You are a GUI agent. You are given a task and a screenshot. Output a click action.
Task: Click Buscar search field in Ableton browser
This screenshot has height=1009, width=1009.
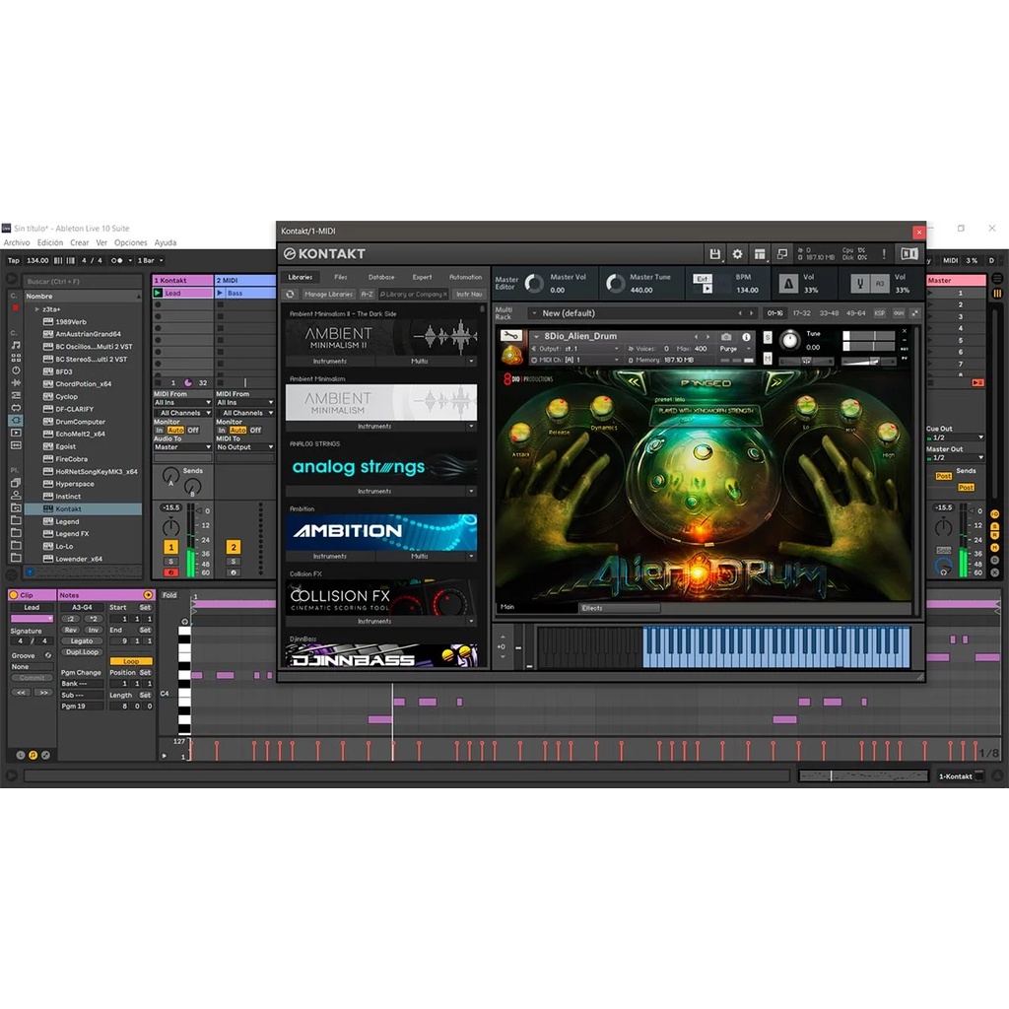coord(83,281)
